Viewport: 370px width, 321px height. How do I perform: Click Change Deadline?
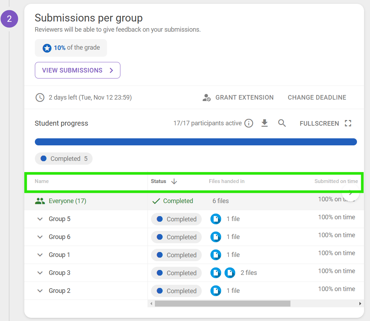pos(317,97)
